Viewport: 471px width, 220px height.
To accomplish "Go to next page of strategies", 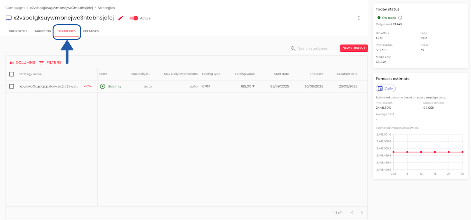I will [362, 213].
